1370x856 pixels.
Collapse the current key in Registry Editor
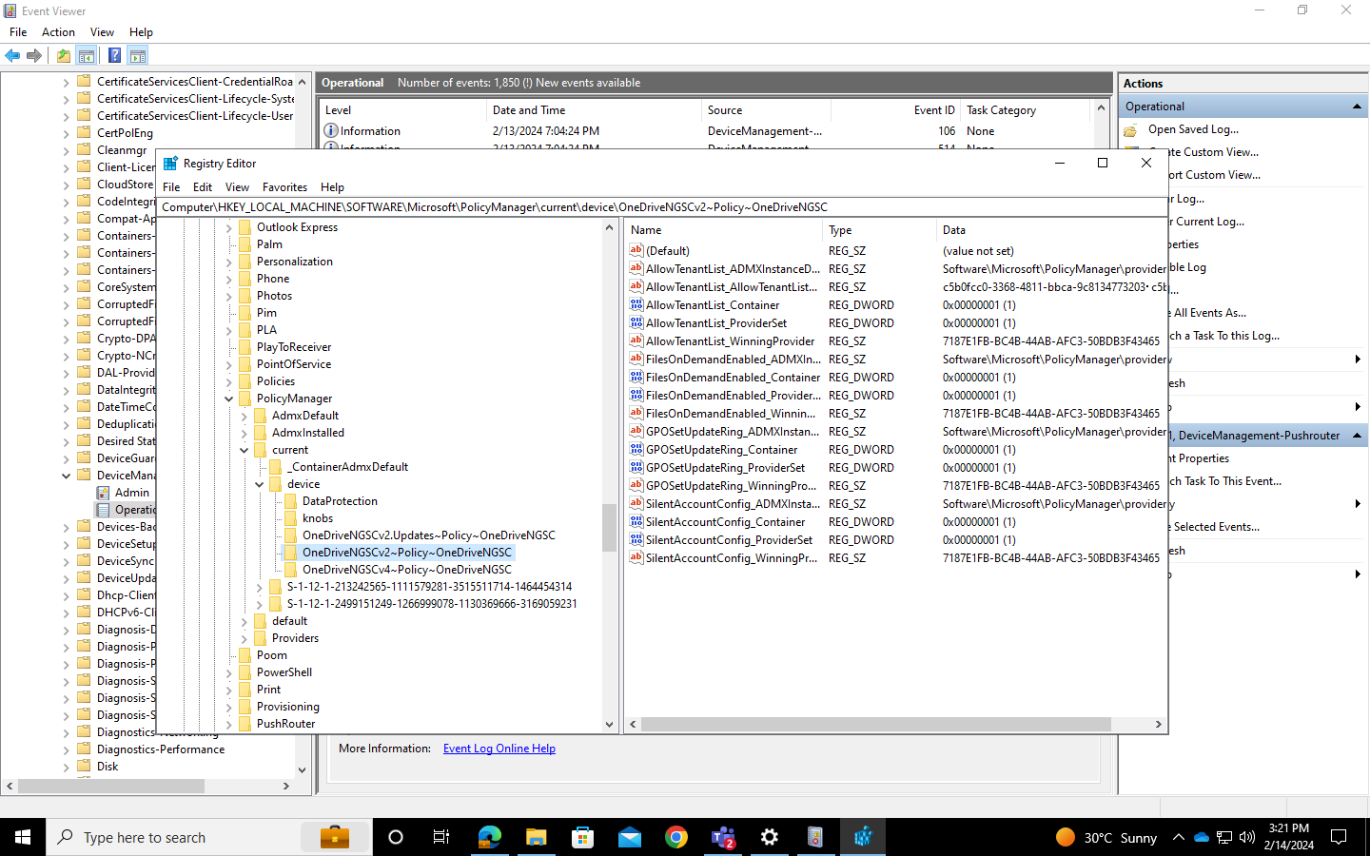pyautogui.click(x=245, y=449)
